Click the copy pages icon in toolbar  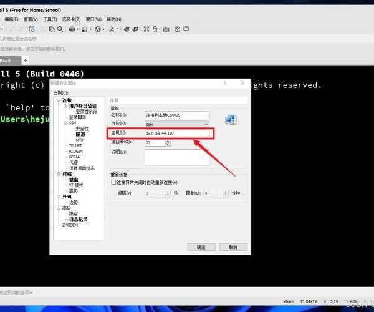coord(52,29)
